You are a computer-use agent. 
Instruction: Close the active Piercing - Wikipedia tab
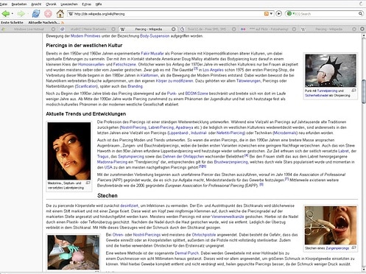point(174,29)
